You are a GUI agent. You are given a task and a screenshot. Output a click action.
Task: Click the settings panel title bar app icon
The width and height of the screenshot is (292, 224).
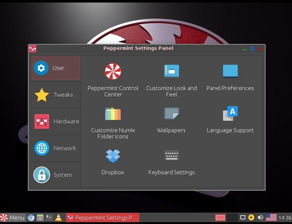coord(33,49)
